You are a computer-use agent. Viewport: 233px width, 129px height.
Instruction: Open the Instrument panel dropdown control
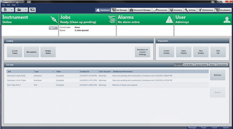[x=53, y=28]
